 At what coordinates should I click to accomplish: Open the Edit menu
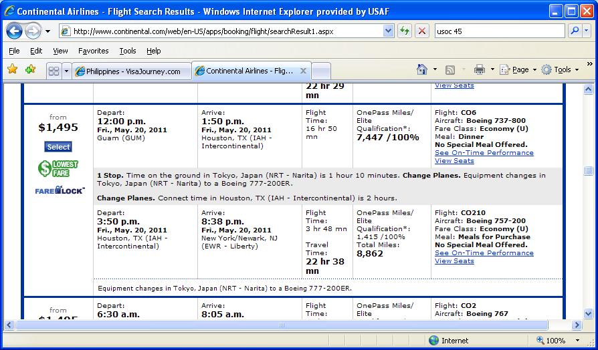click(x=36, y=51)
